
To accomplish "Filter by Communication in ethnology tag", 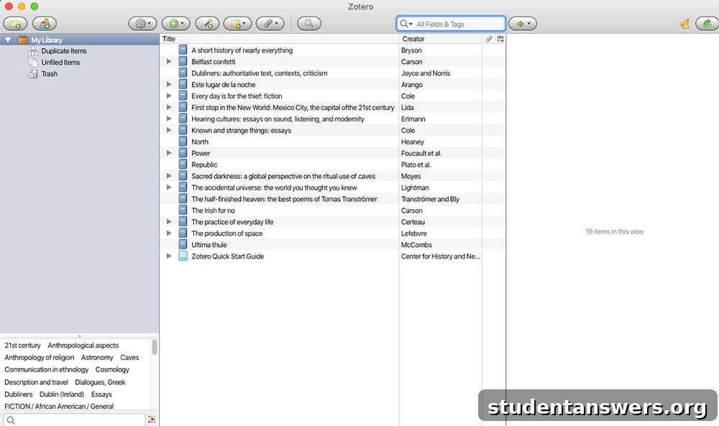I will (46, 370).
